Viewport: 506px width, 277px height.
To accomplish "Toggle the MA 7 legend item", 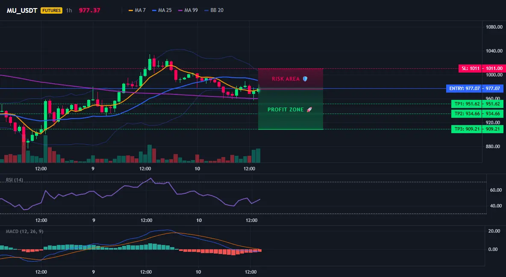I will click(x=137, y=10).
